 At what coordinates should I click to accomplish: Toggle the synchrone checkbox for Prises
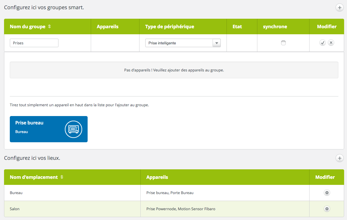283,43
